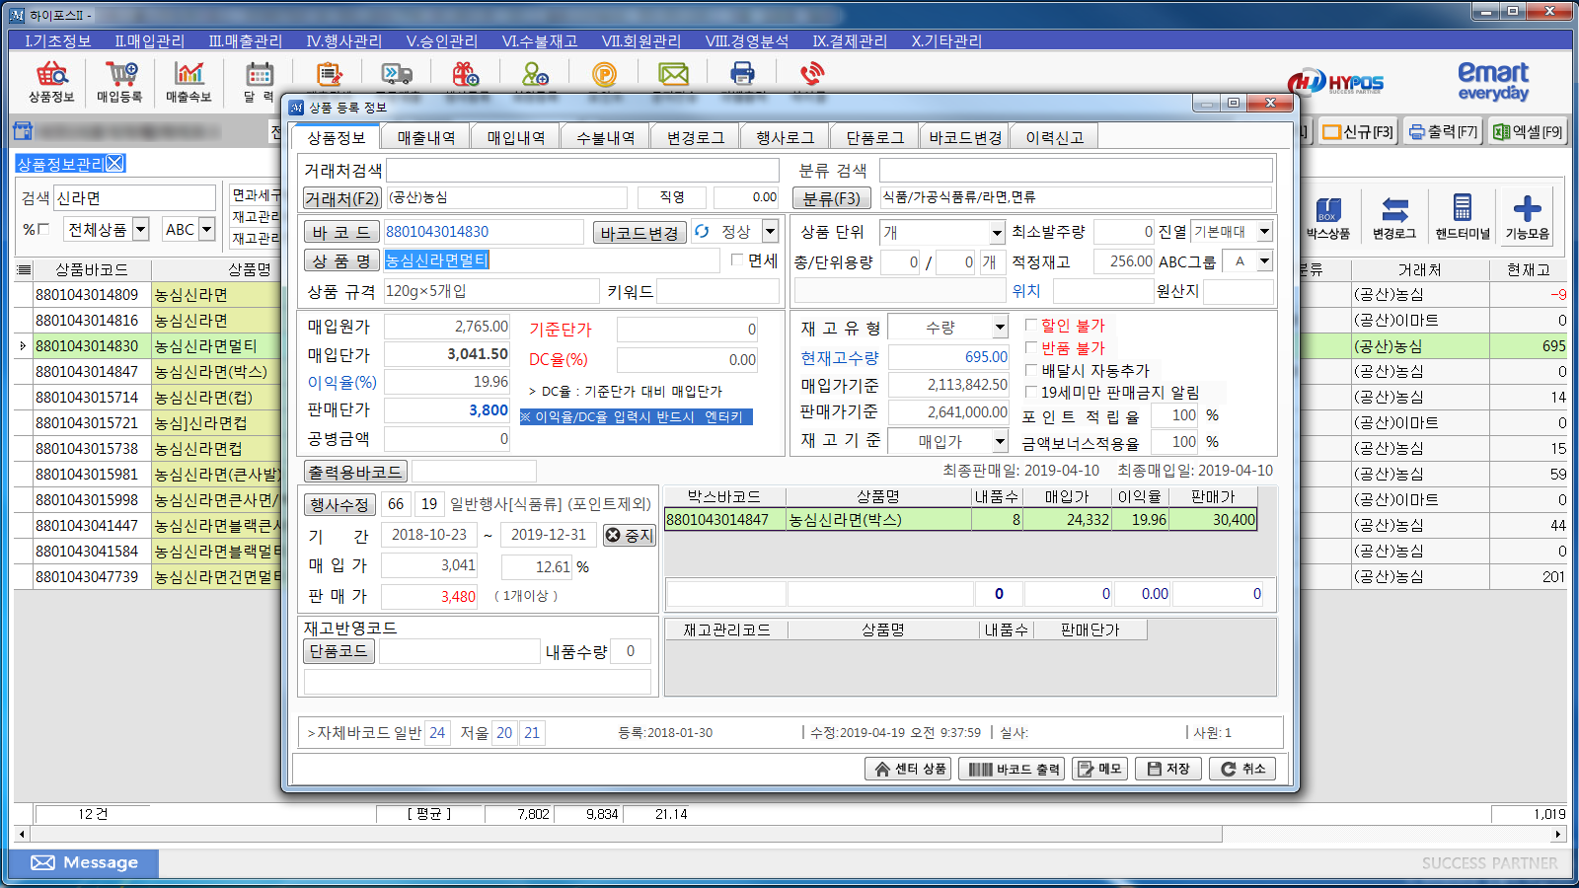The height and width of the screenshot is (888, 1579).
Task: Open 상품정보 from the main toolbar
Action: point(51,81)
